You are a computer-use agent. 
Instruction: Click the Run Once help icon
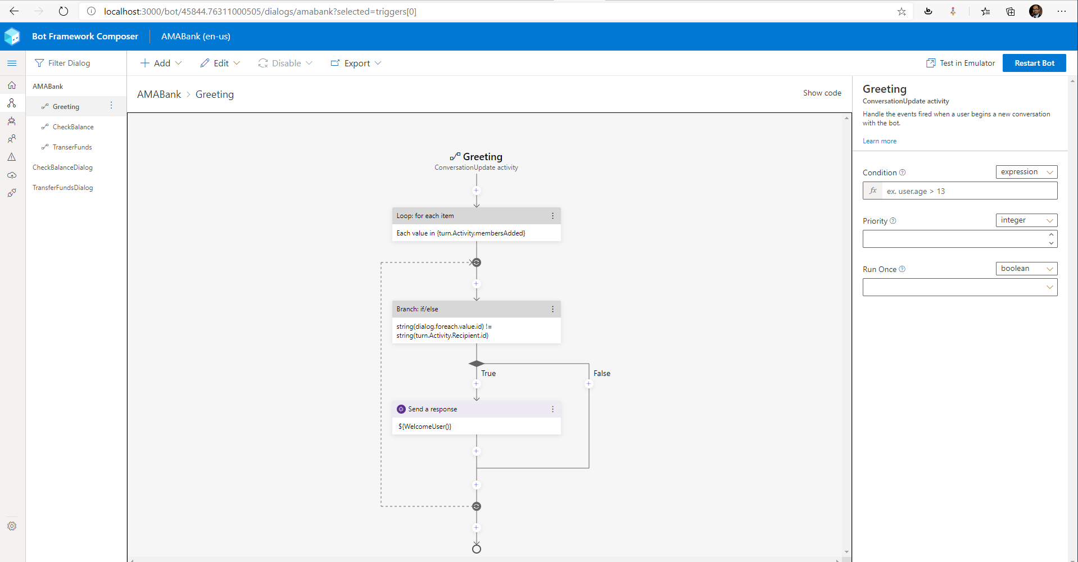pos(902,269)
